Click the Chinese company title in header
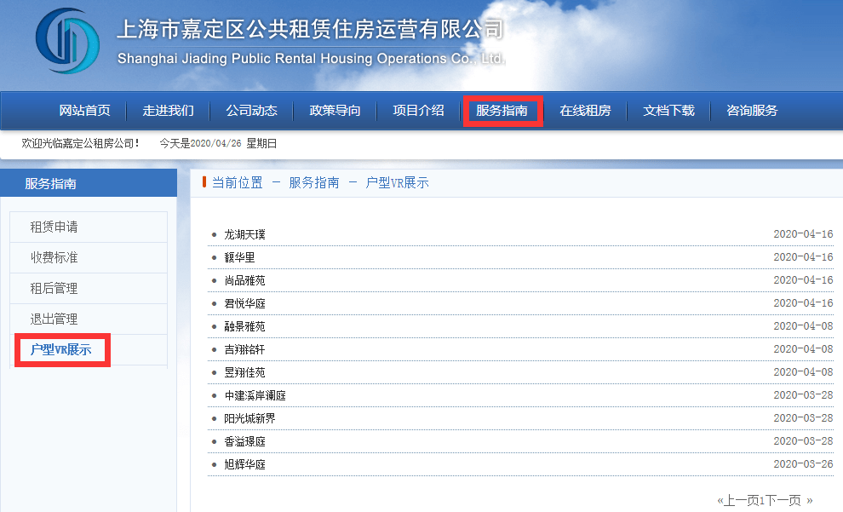Viewport: 843px width, 512px height. [x=310, y=29]
